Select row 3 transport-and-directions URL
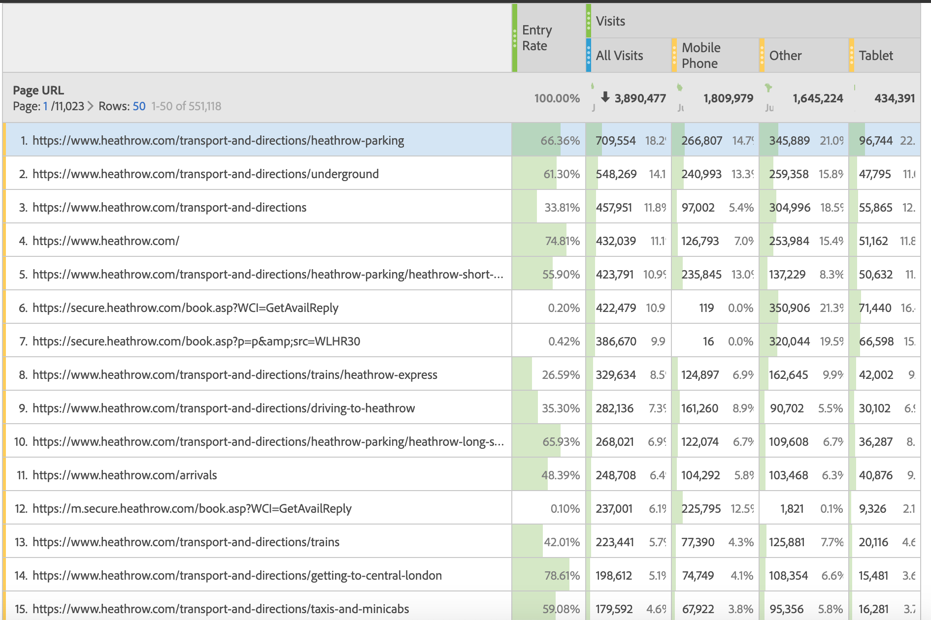This screenshot has width=931, height=620. 169,208
